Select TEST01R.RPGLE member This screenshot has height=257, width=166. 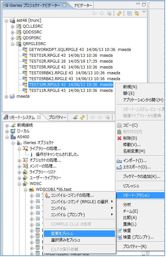tap(71, 55)
